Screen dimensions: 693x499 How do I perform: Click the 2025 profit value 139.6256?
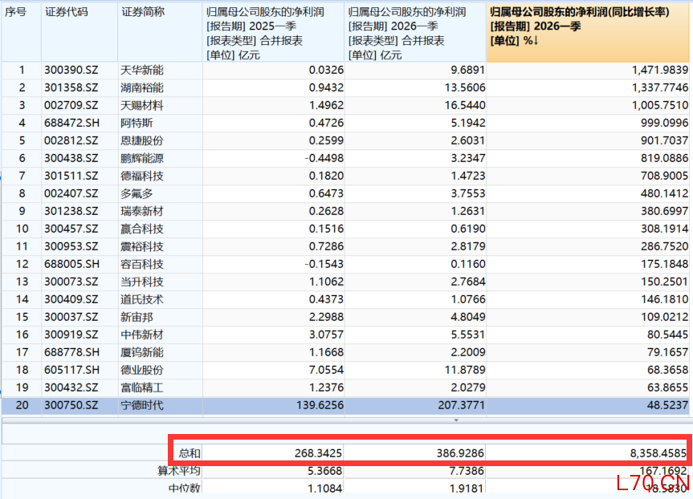coord(320,405)
